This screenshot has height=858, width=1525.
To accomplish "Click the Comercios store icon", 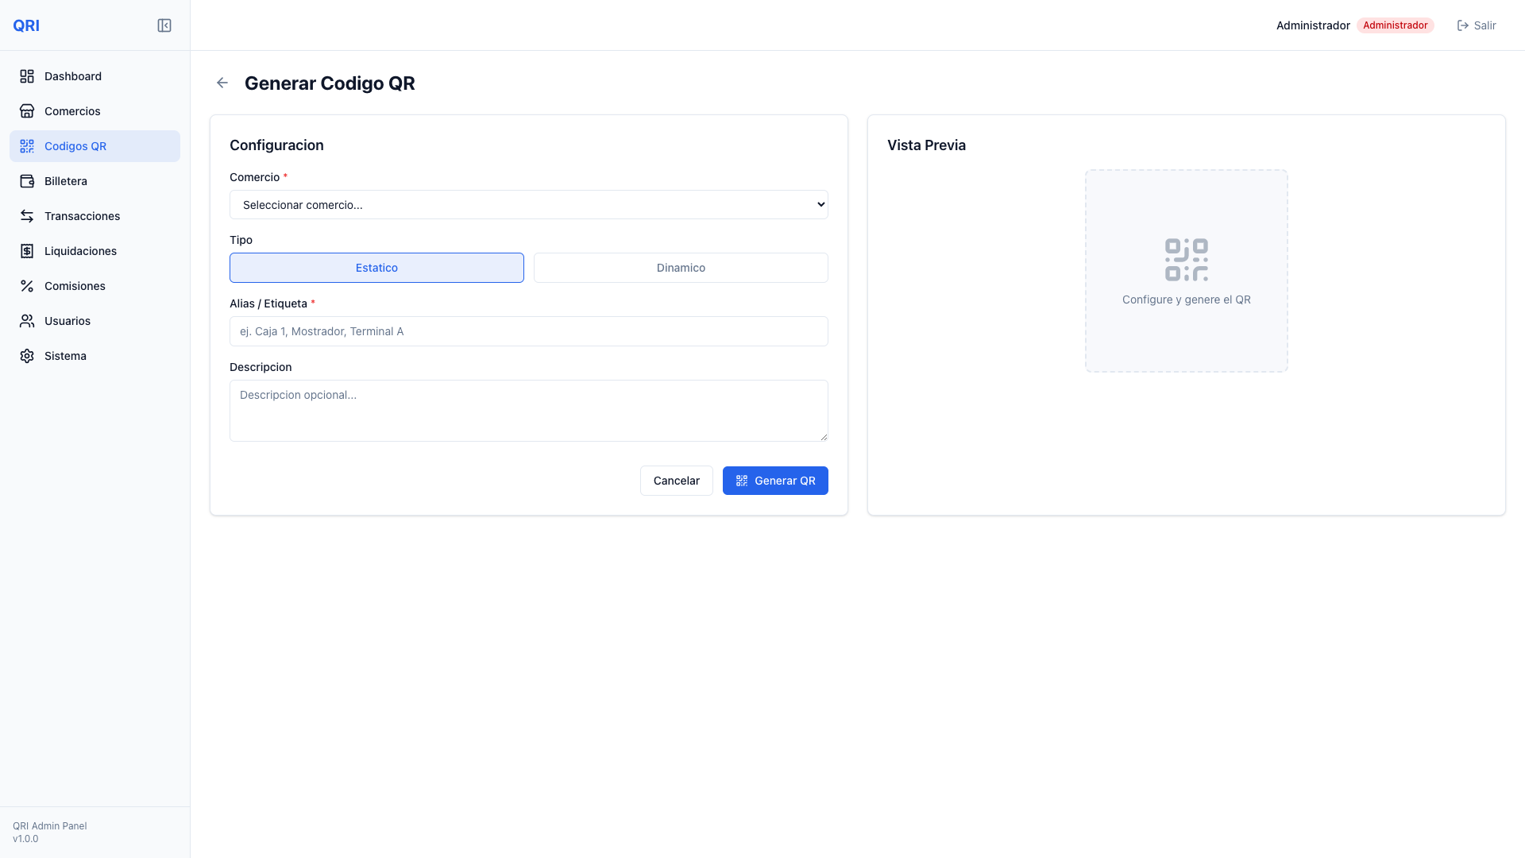I will point(27,111).
